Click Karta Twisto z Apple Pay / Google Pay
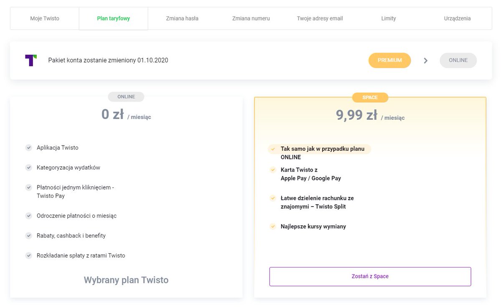The image size is (501, 308). click(311, 174)
